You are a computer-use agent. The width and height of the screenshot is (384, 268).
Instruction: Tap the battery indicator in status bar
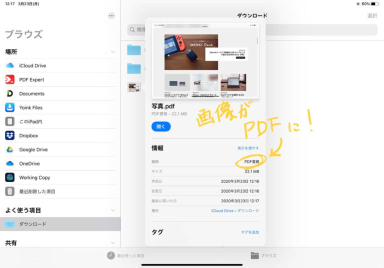click(x=375, y=4)
